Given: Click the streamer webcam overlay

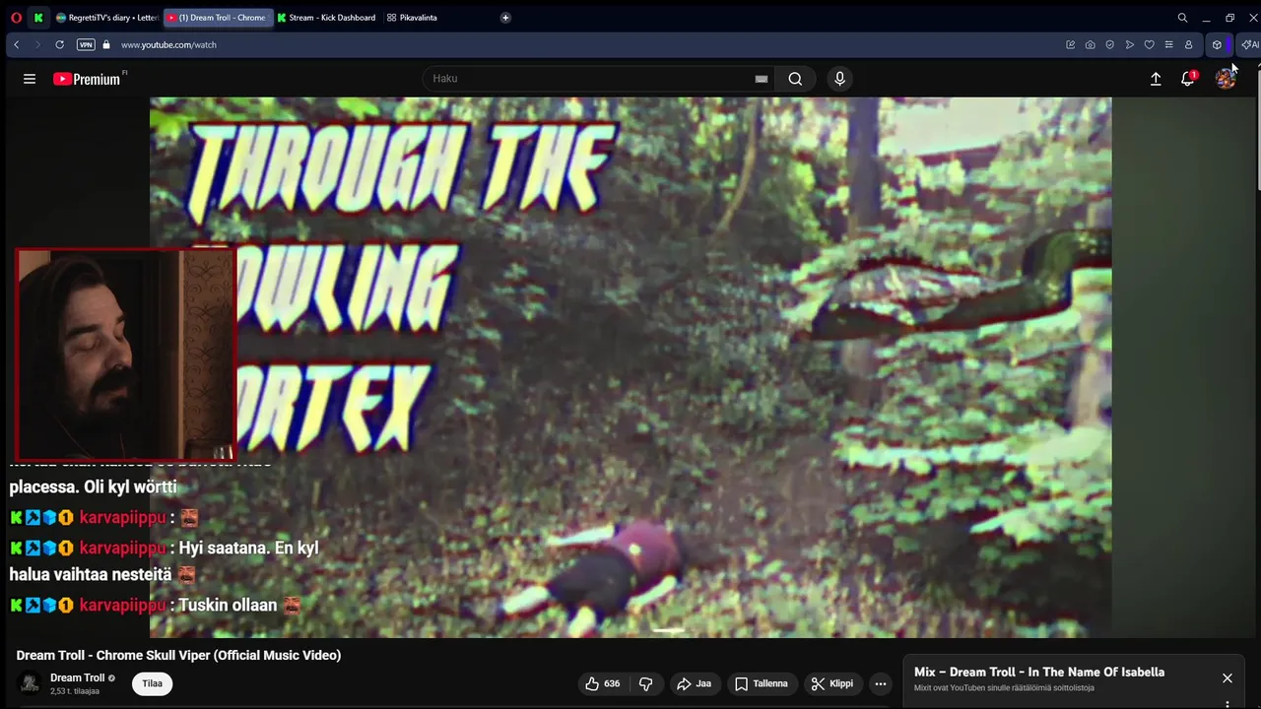Looking at the screenshot, I should [x=125, y=354].
